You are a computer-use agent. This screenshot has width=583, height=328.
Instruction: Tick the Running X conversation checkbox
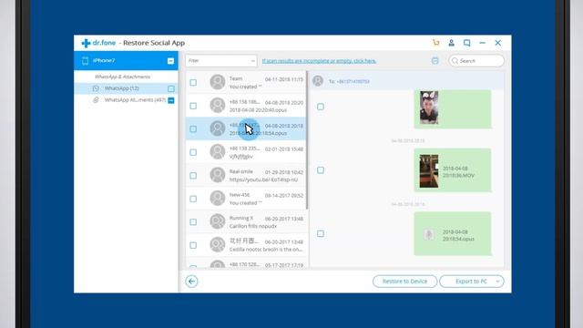[x=193, y=222]
